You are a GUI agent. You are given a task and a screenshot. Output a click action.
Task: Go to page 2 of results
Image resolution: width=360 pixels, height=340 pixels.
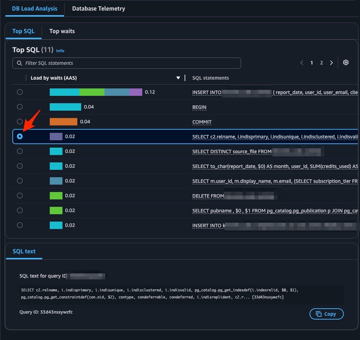[322, 63]
